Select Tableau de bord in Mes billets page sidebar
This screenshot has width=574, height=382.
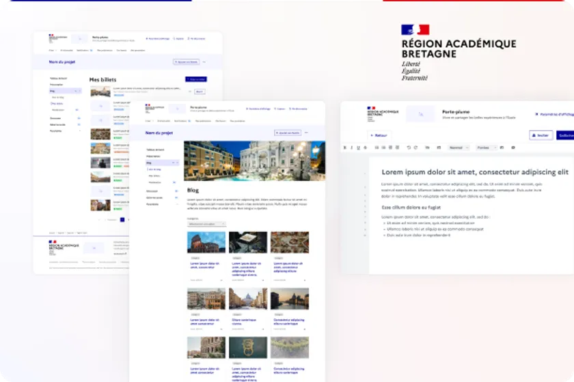[58, 78]
